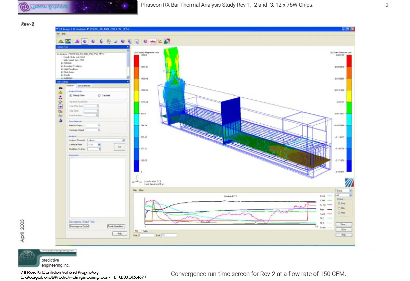Click the Result Quantities button
This screenshot has width=410, height=281.
click(x=116, y=226)
